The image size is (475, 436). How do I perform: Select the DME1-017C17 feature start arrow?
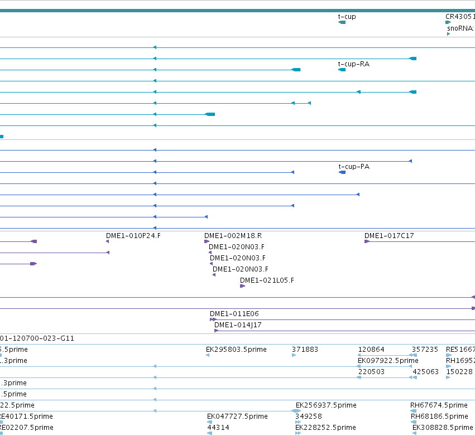point(367,241)
